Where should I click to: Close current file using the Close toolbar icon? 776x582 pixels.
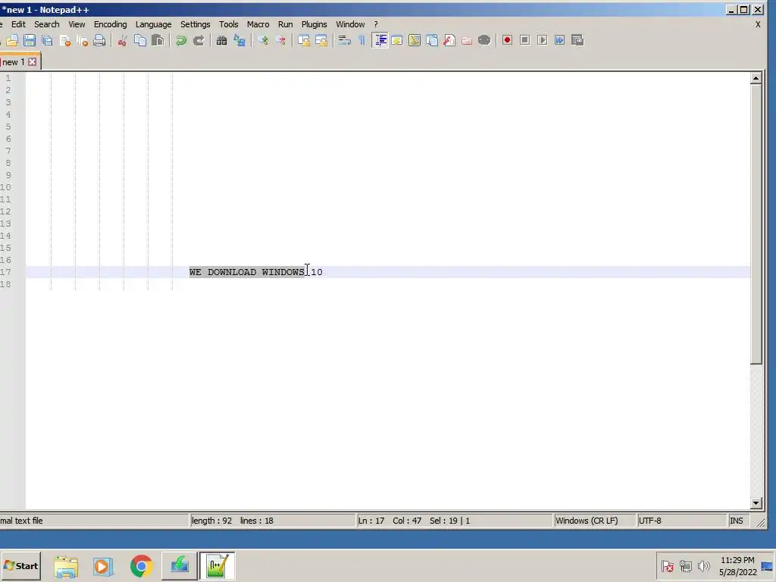point(65,41)
